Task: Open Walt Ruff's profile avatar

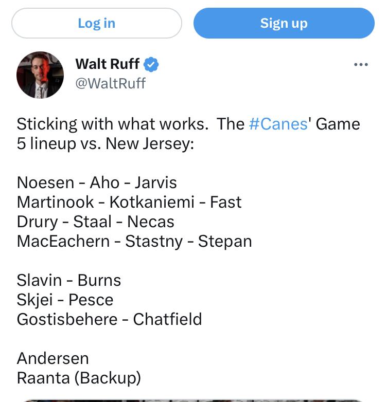Action: 40,75
